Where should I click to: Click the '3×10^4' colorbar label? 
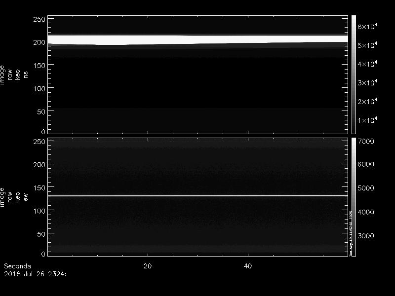pyautogui.click(x=367, y=82)
